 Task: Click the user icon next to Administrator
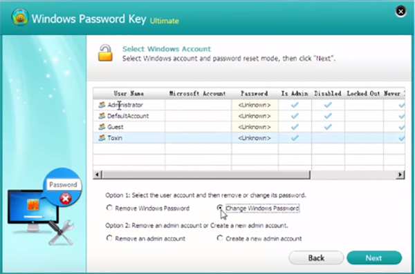pyautogui.click(x=102, y=105)
